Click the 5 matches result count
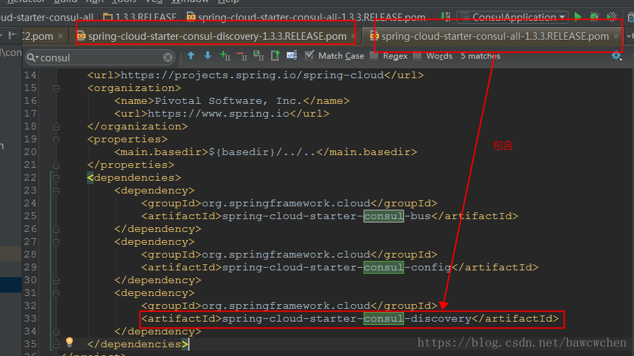Screen dimensions: 634x356 click(480, 56)
